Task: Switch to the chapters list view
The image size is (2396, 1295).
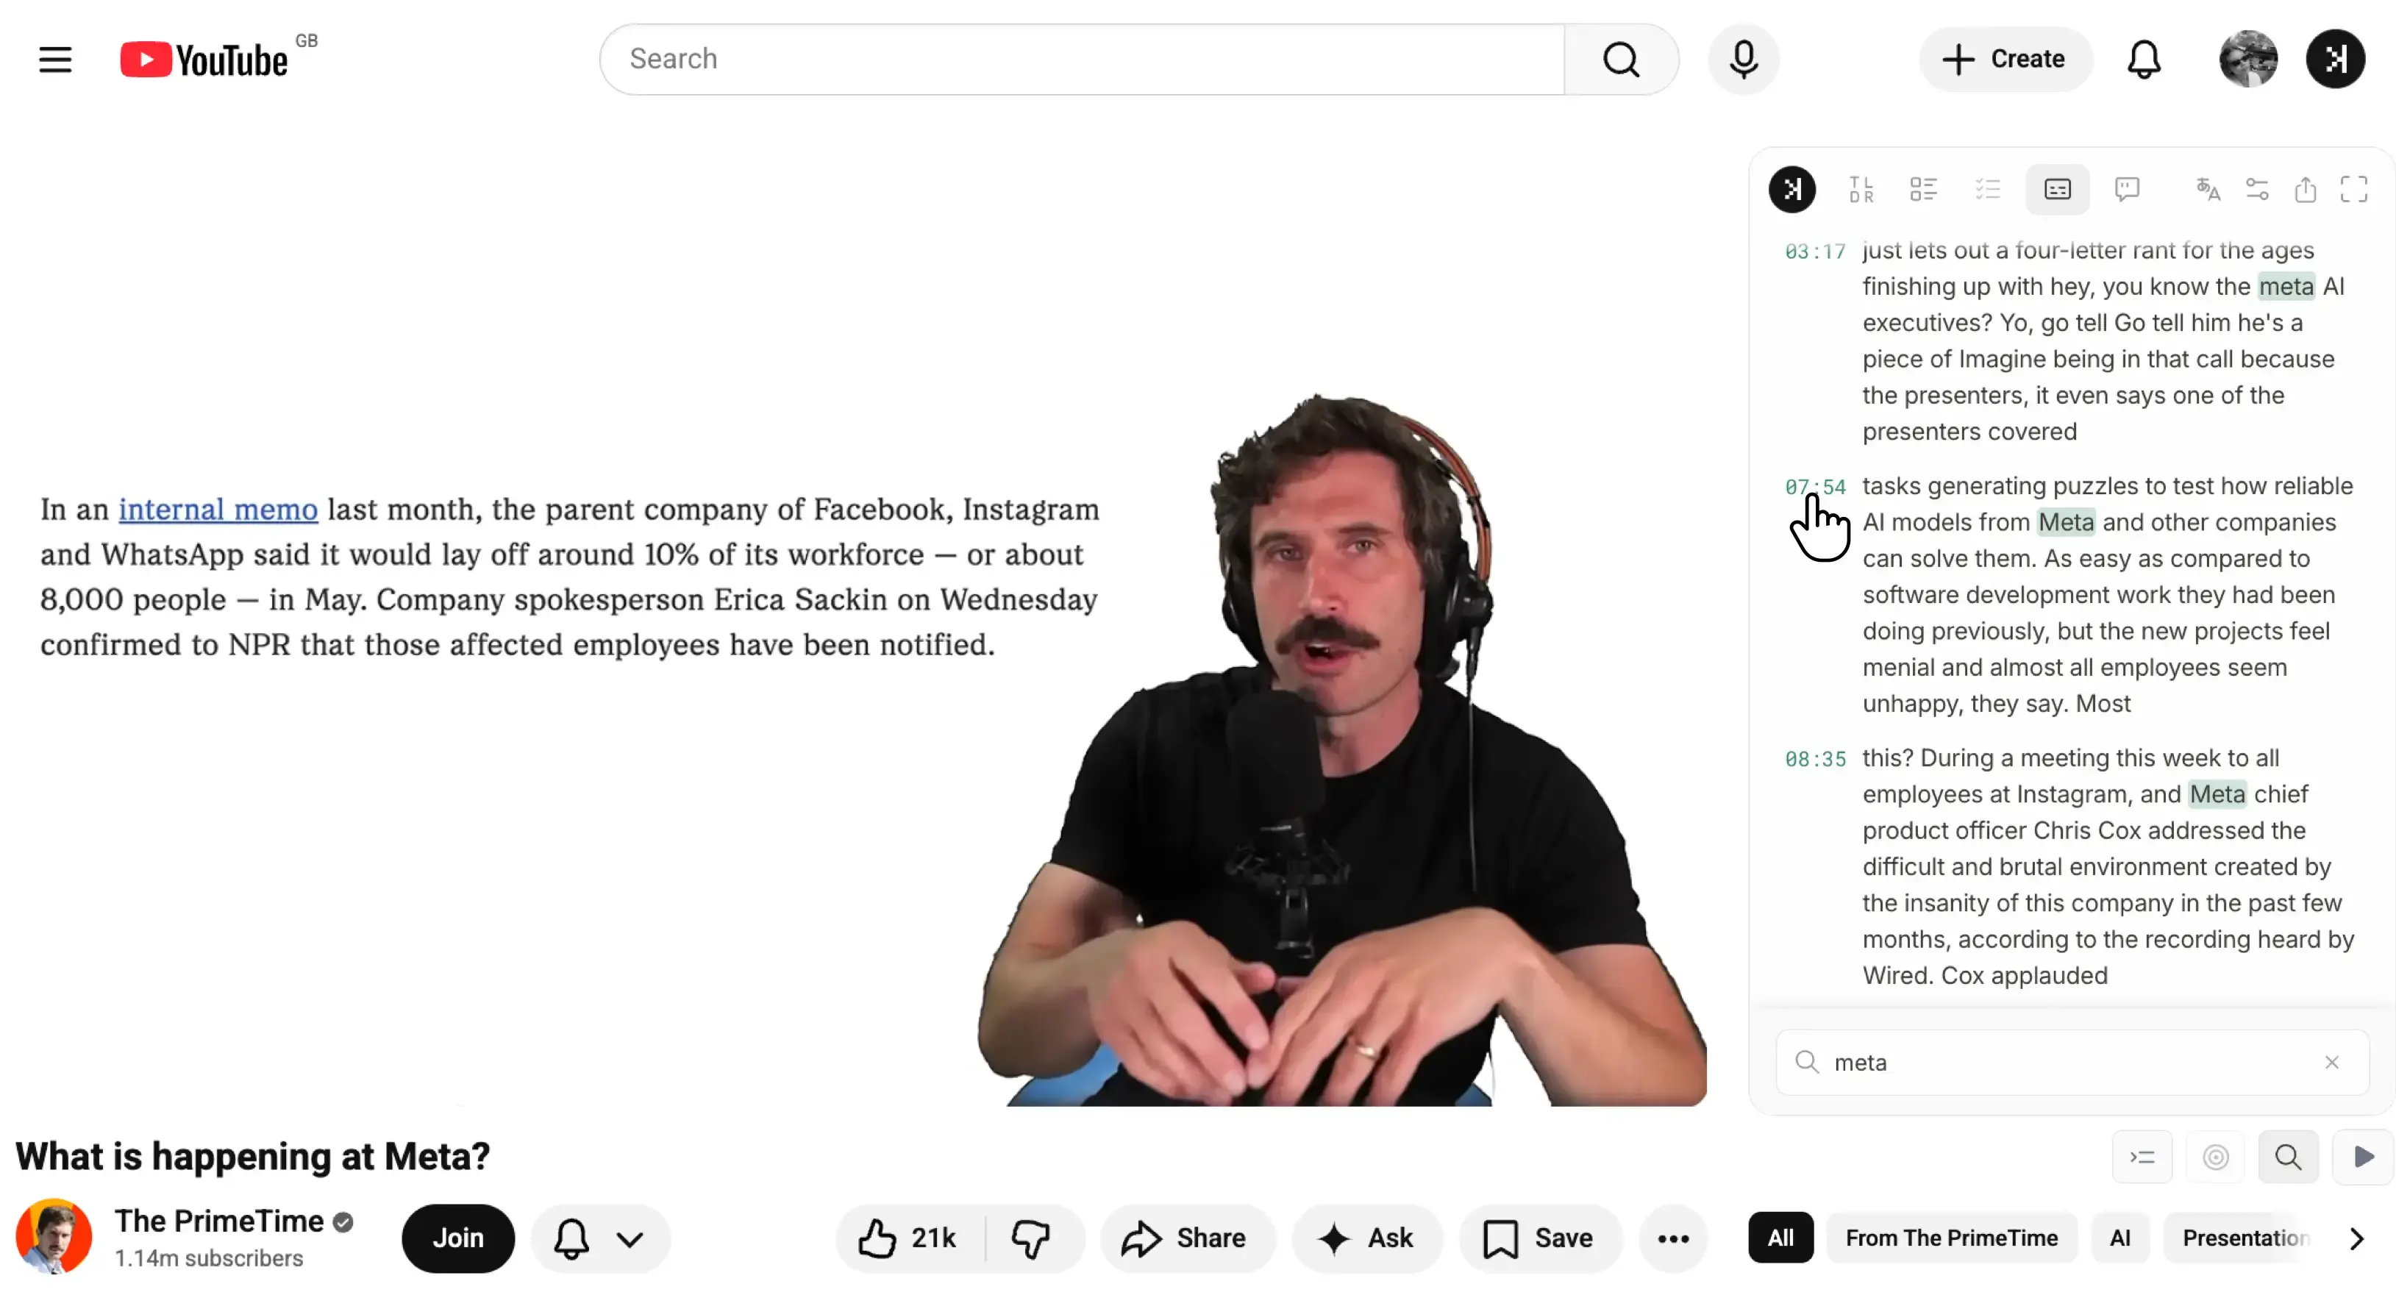Action: pyautogui.click(x=1922, y=190)
